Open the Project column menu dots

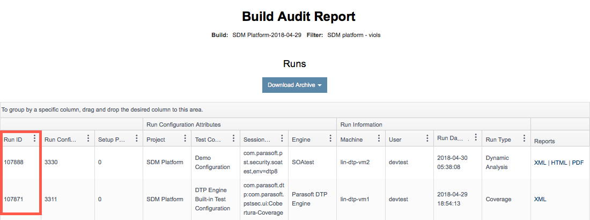click(x=185, y=138)
